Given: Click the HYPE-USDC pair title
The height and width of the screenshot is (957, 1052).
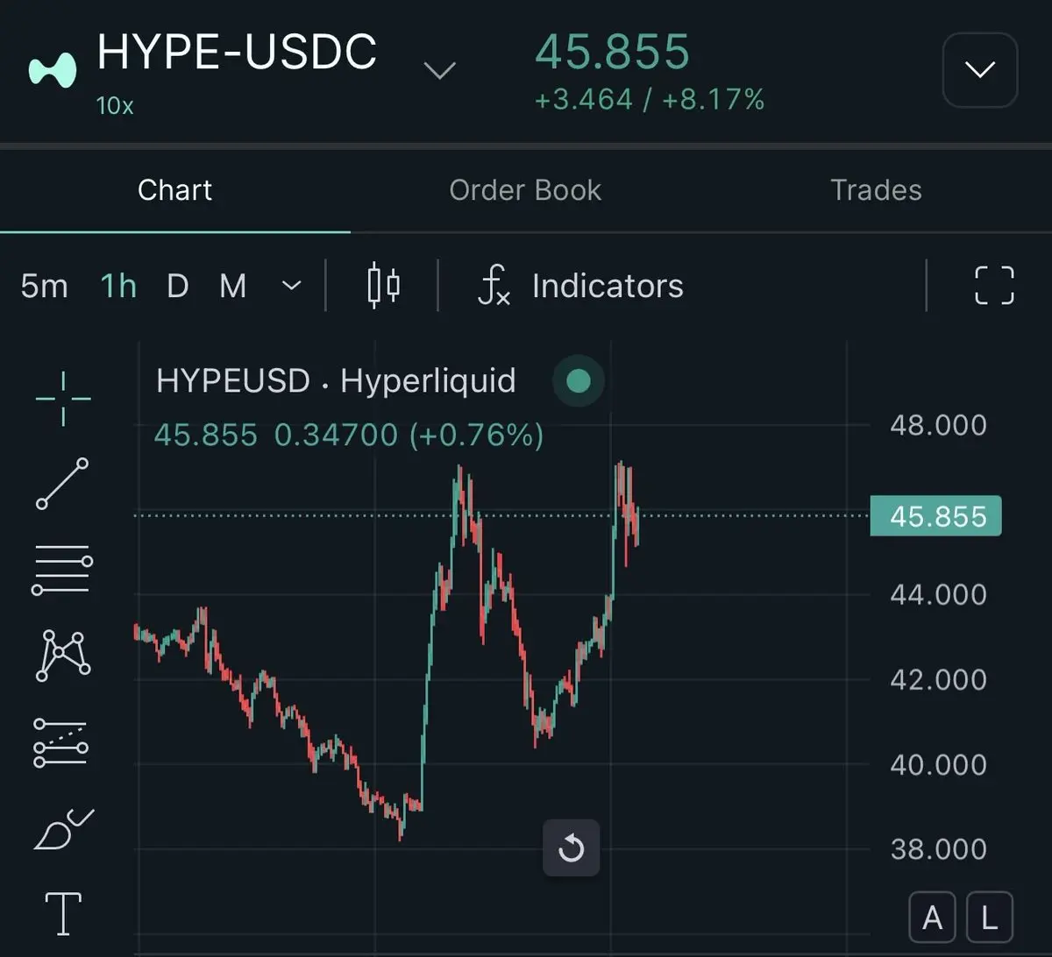Looking at the screenshot, I should coord(237,52).
